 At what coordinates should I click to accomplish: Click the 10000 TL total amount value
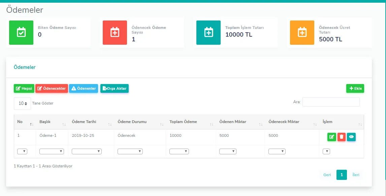[239, 35]
